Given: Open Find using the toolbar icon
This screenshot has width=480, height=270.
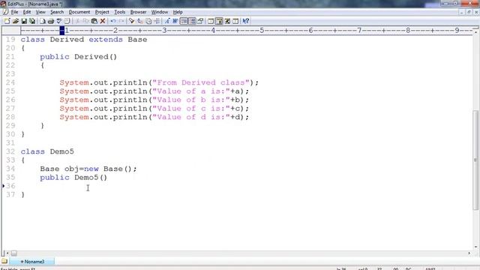Looking at the screenshot, I should tap(132, 21).
